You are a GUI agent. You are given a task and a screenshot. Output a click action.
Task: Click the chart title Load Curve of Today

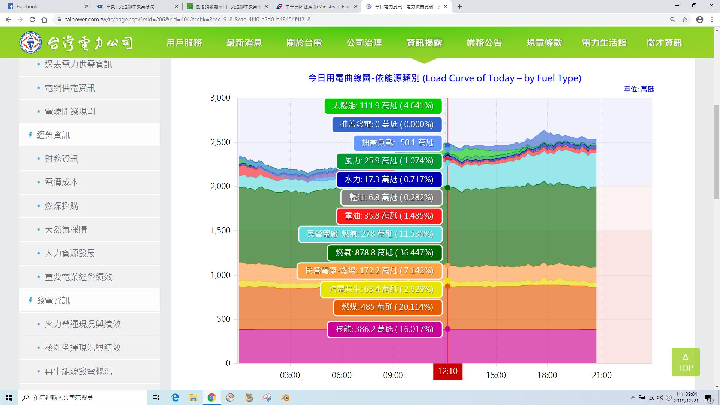[445, 78]
